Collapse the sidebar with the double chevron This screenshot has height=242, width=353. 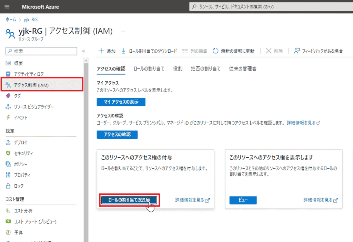83,51
